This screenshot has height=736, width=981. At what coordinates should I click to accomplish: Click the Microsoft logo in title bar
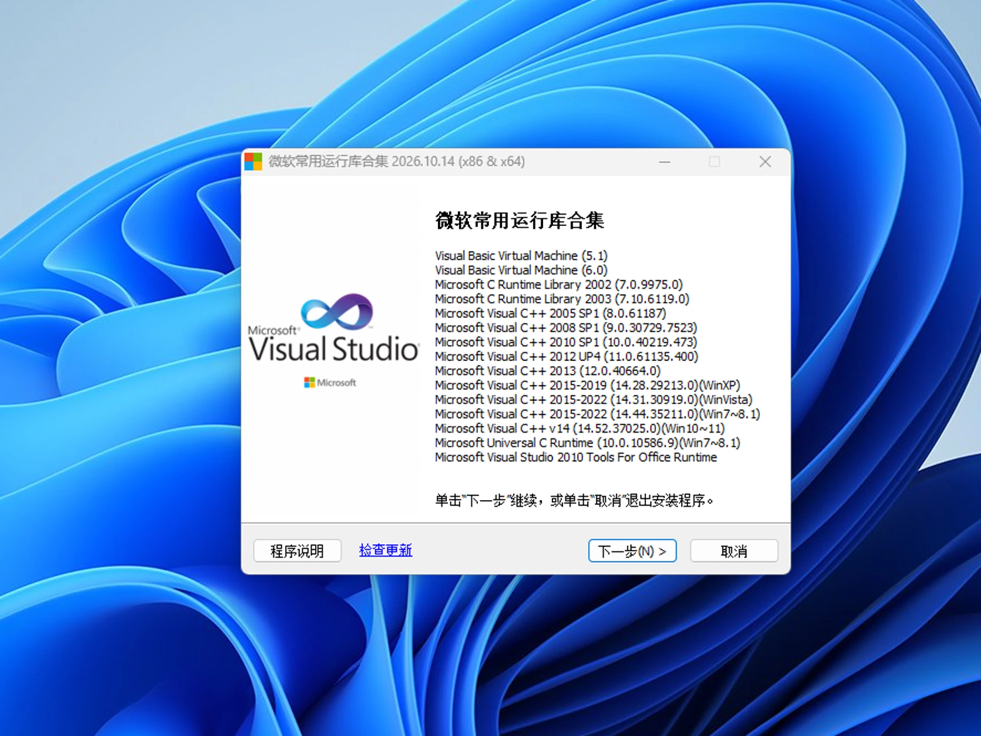[253, 161]
